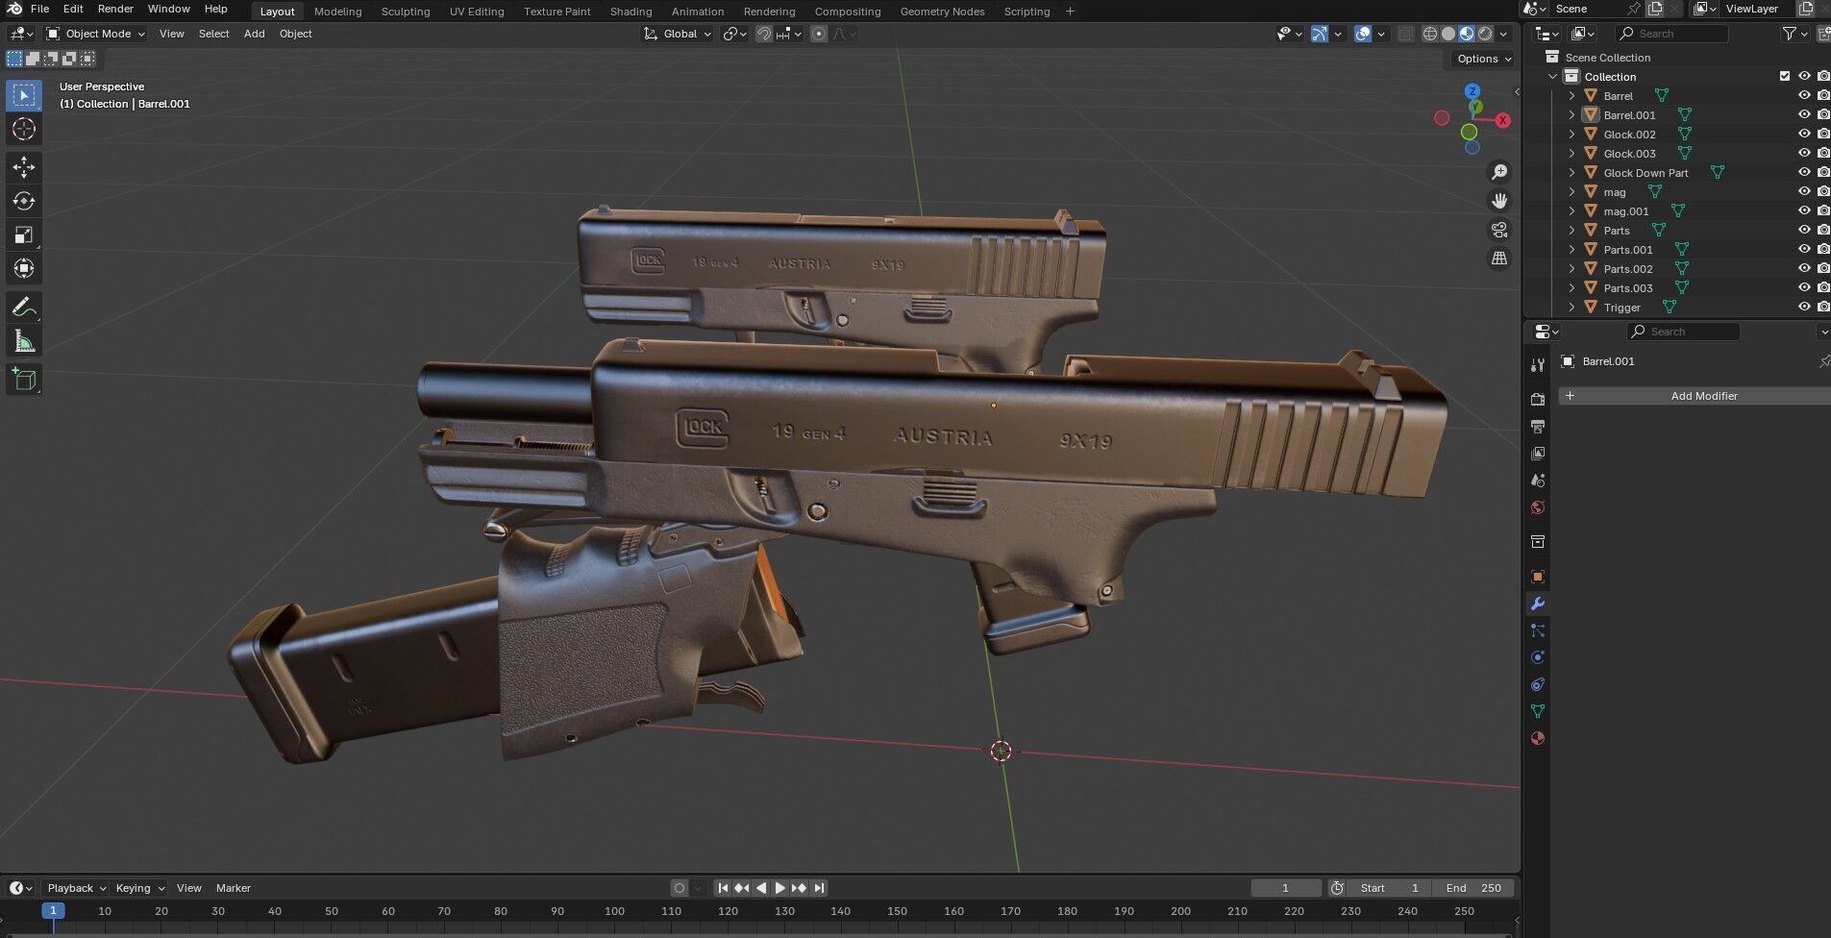Open the Object Constraints properties tab
The width and height of the screenshot is (1831, 938).
(x=1538, y=684)
